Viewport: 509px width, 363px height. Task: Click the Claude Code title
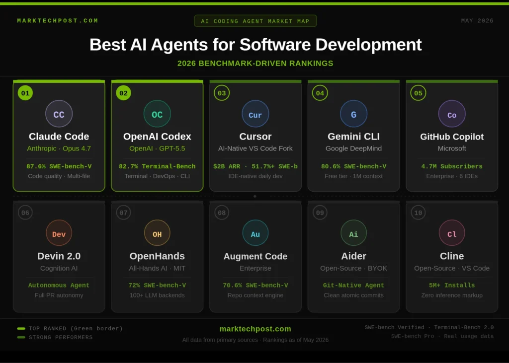pyautogui.click(x=59, y=137)
